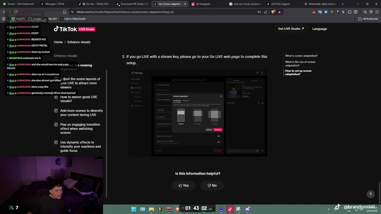Open Shazam extension icon
Screen dimensions: 381x214
click(326, 12)
